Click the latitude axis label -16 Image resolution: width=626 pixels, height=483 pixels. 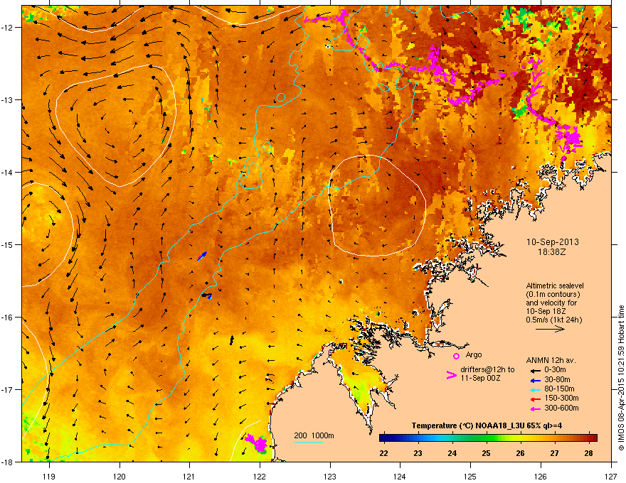7,318
